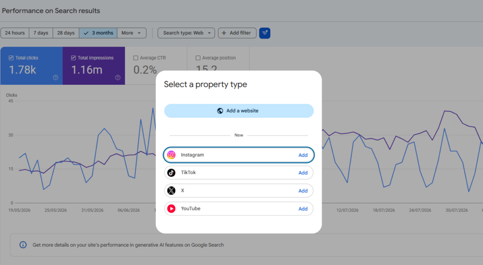This screenshot has width=483, height=265.
Task: Click the generative AI features notice text
Action: (x=128, y=245)
